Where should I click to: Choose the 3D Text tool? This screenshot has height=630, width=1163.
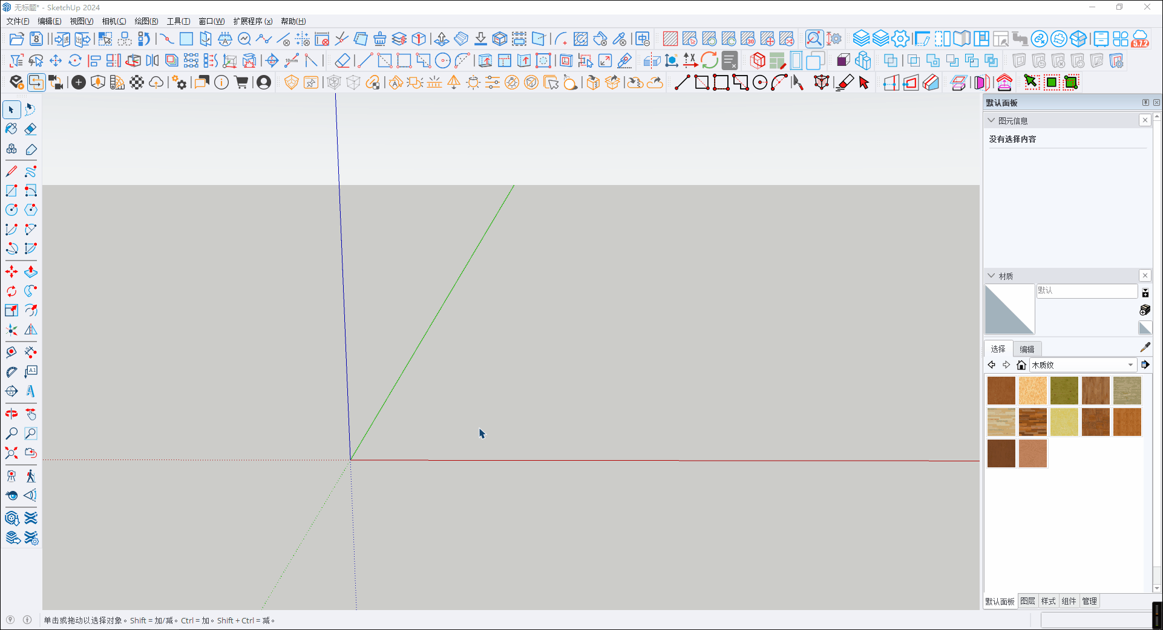31,391
